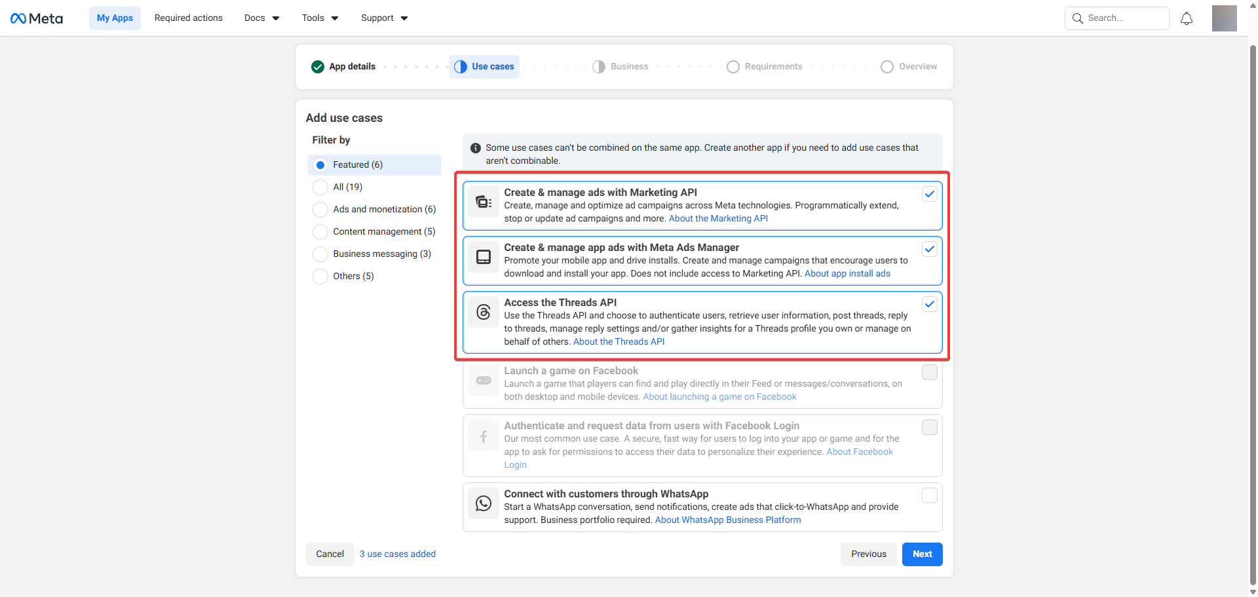Click the Marketing API ads icon
Screen dimensions: 1258x597
pos(484,202)
